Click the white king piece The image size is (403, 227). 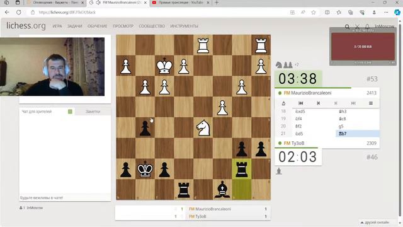[x=164, y=66]
